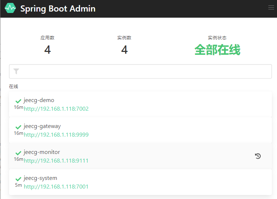Click the 全部在线 instance status text
The height and width of the screenshot is (199, 277).
click(x=217, y=50)
